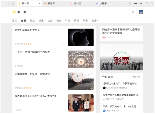155x114 pixels.
Task: Select first carousel dot on 彩票 banner
Action: coord(119,68)
